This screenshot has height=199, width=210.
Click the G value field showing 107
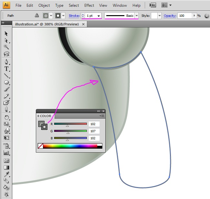(94, 131)
